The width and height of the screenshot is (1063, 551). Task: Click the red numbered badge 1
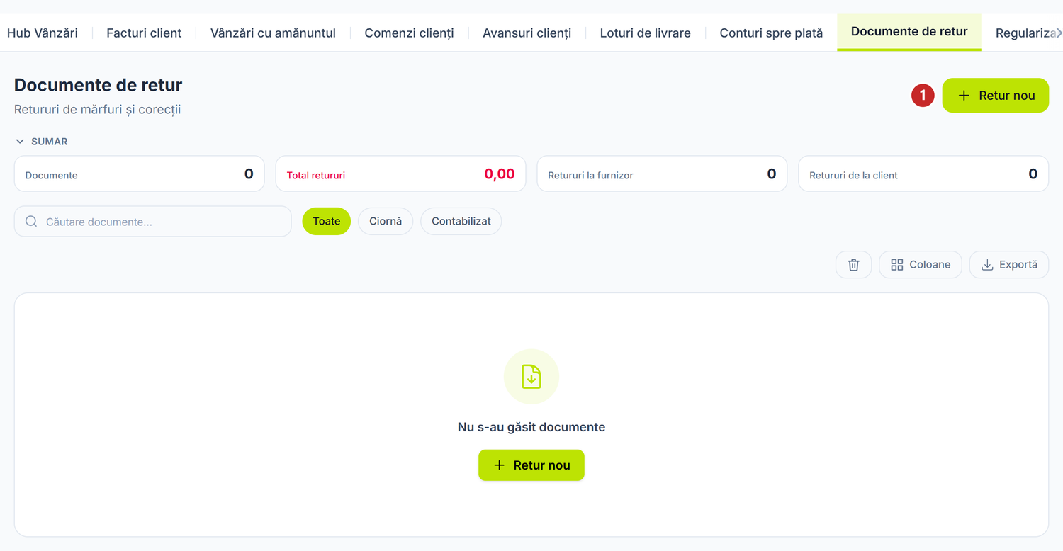click(923, 95)
